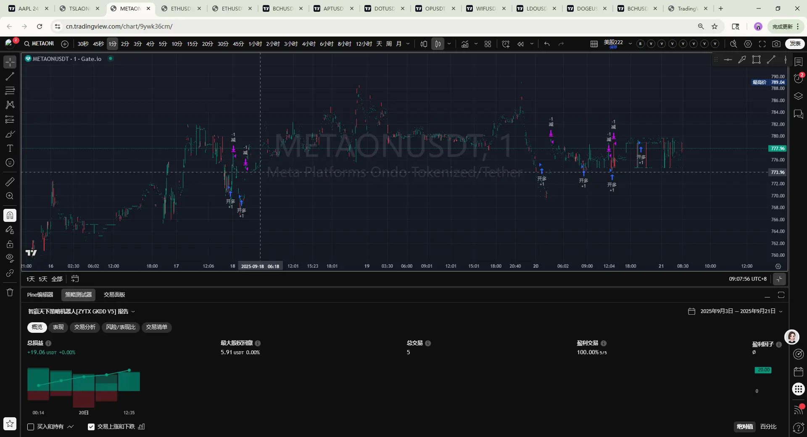Open chart settings hexagon icon

(x=748, y=44)
